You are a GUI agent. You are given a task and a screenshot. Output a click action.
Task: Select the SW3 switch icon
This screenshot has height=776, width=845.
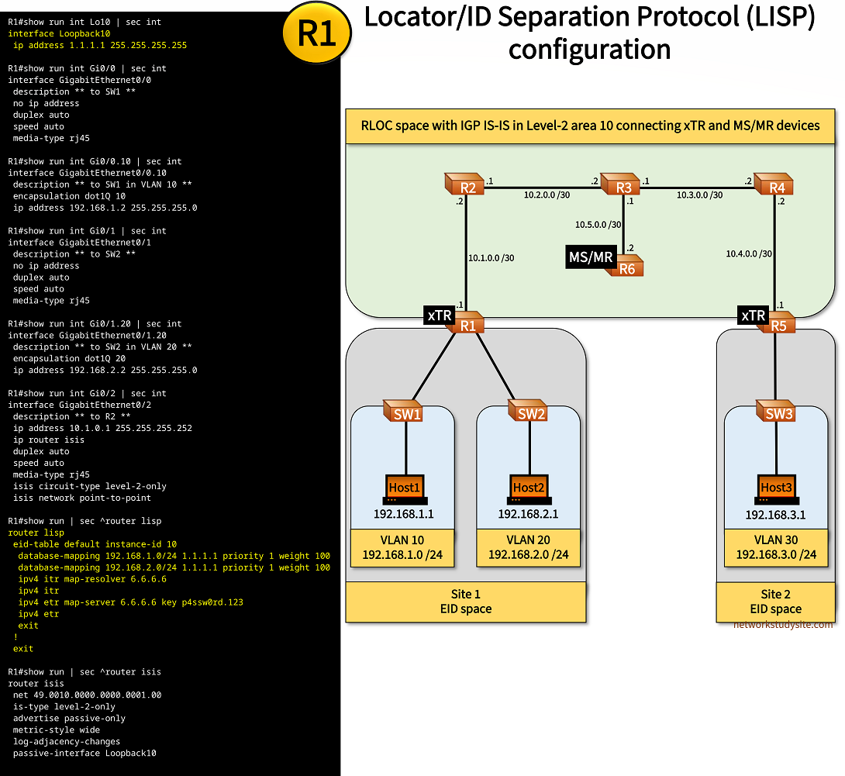(x=778, y=413)
